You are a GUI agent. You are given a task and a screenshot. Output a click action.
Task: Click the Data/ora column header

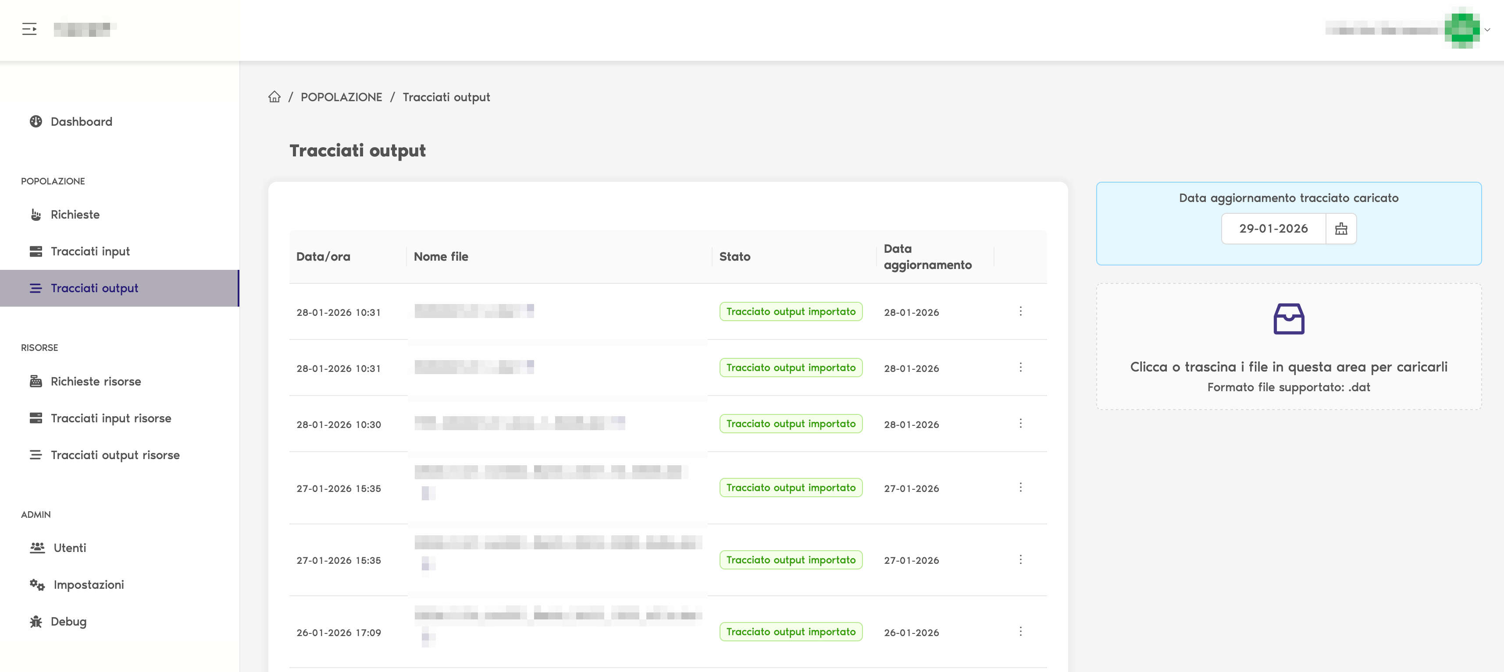pos(324,257)
